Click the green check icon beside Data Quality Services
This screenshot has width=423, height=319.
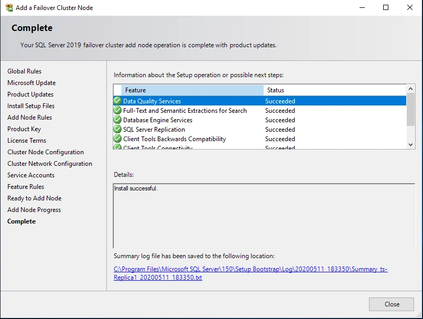(x=117, y=101)
